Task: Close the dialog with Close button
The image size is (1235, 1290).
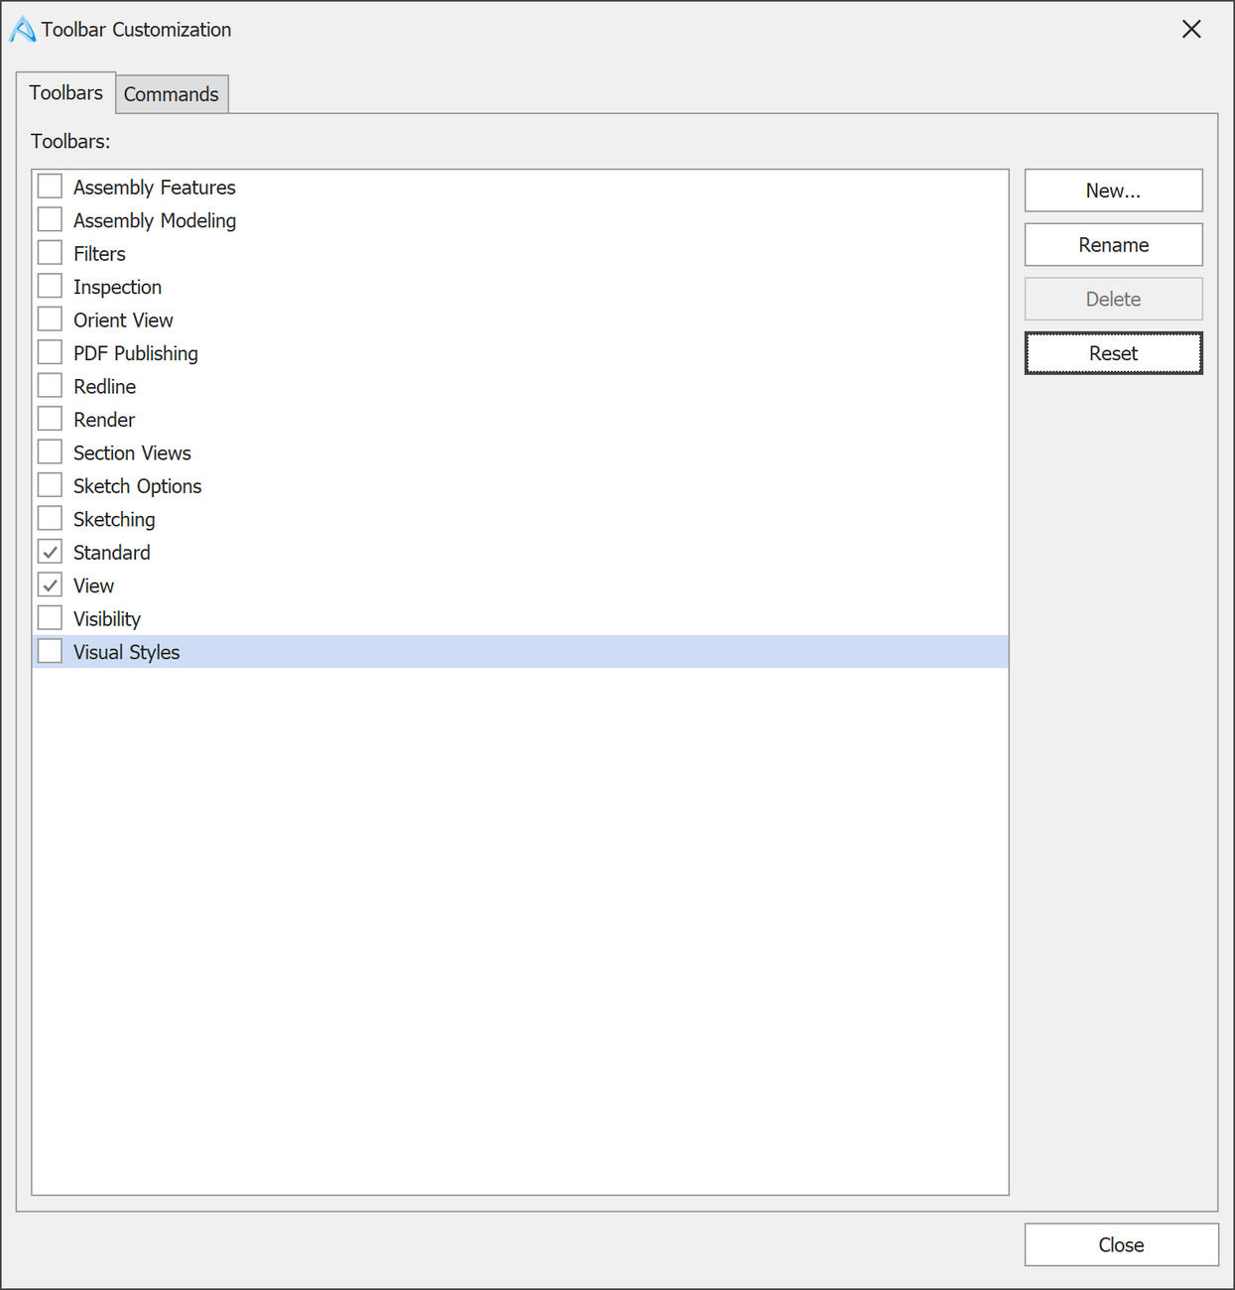Action: click(x=1121, y=1244)
